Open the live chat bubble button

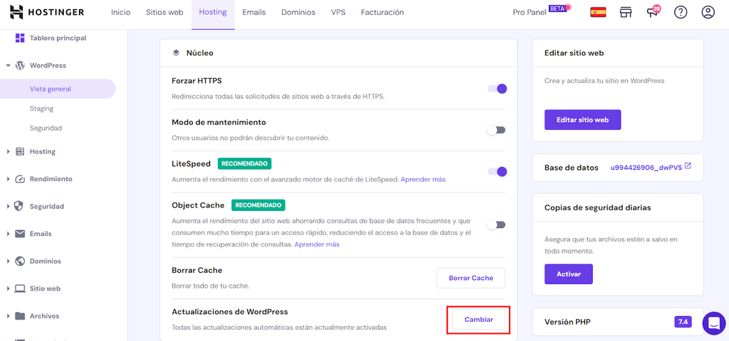(713, 323)
